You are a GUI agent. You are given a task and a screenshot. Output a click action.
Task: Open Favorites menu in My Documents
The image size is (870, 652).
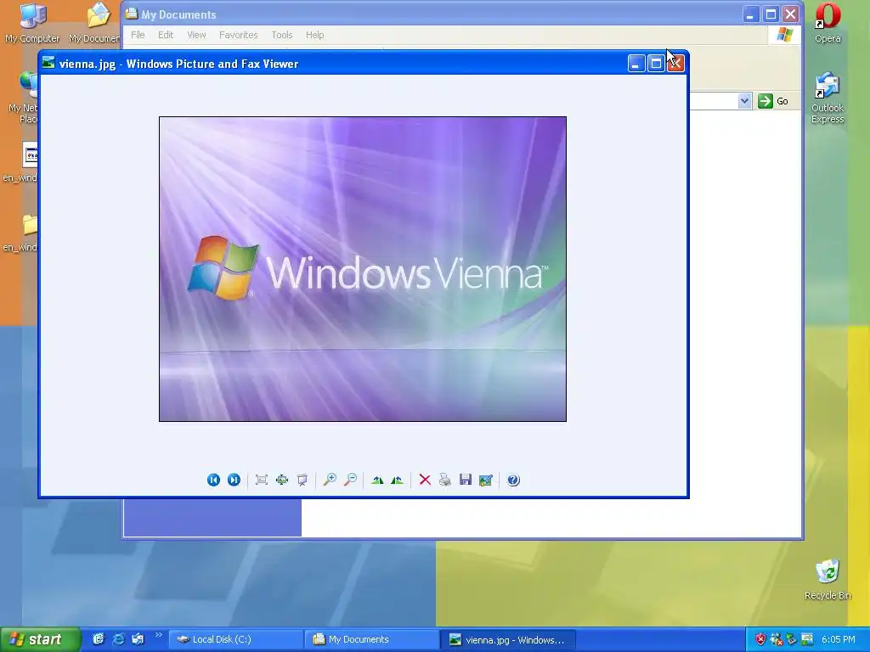pyautogui.click(x=239, y=35)
